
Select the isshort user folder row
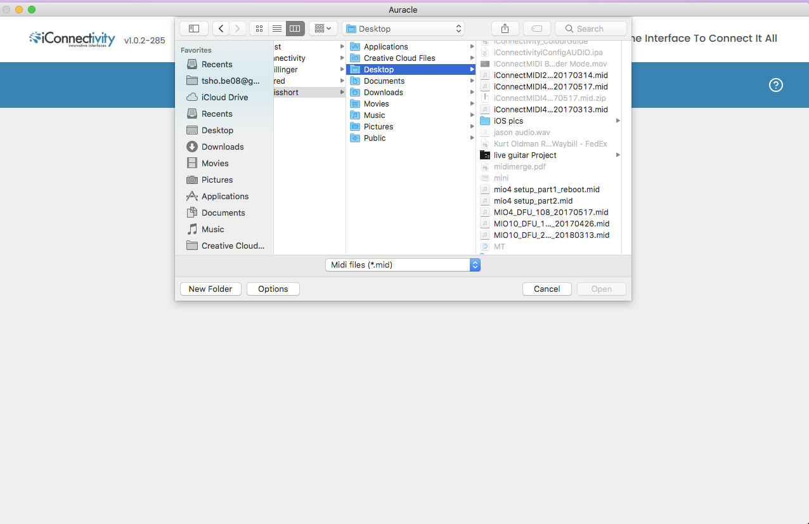(309, 92)
